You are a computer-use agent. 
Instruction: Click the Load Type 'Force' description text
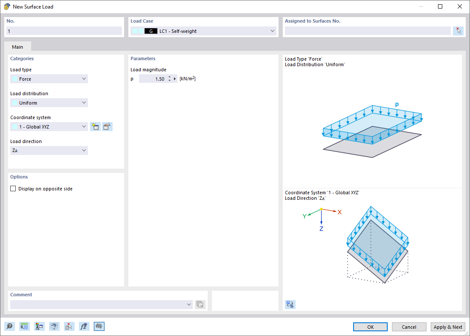(x=304, y=59)
